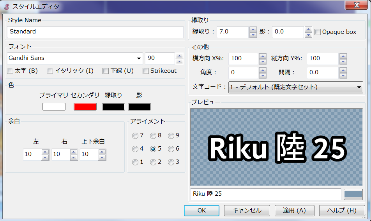Pick the セカンダリ secondary red color
This screenshot has height=221, width=371.
[x=85, y=107]
